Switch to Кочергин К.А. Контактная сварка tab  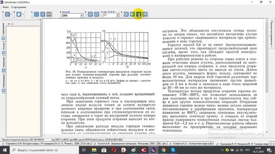pyautogui.click(x=191, y=144)
